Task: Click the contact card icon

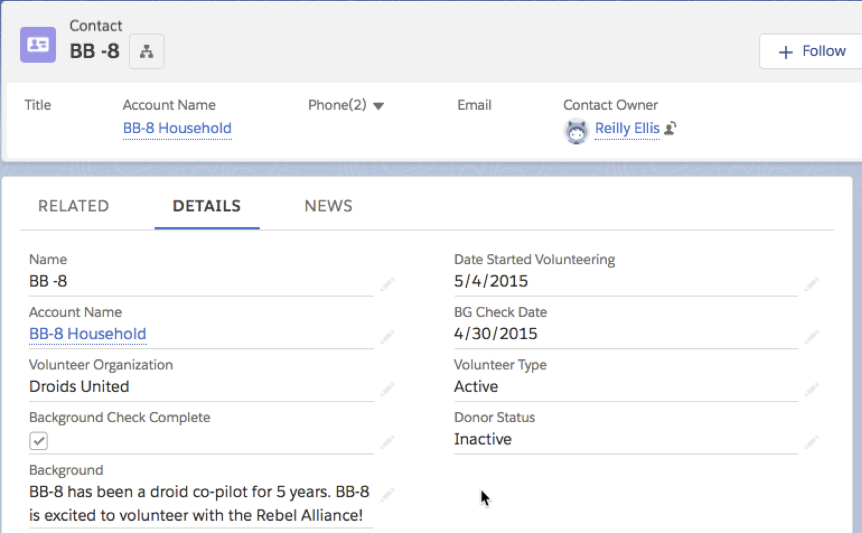Action: (x=38, y=45)
